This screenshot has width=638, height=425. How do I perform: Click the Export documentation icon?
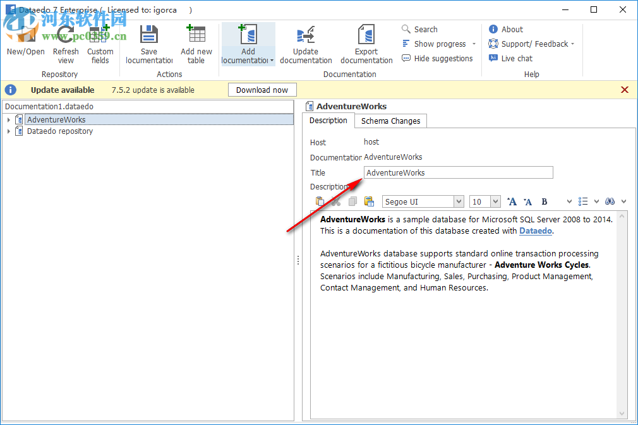pyautogui.click(x=366, y=35)
